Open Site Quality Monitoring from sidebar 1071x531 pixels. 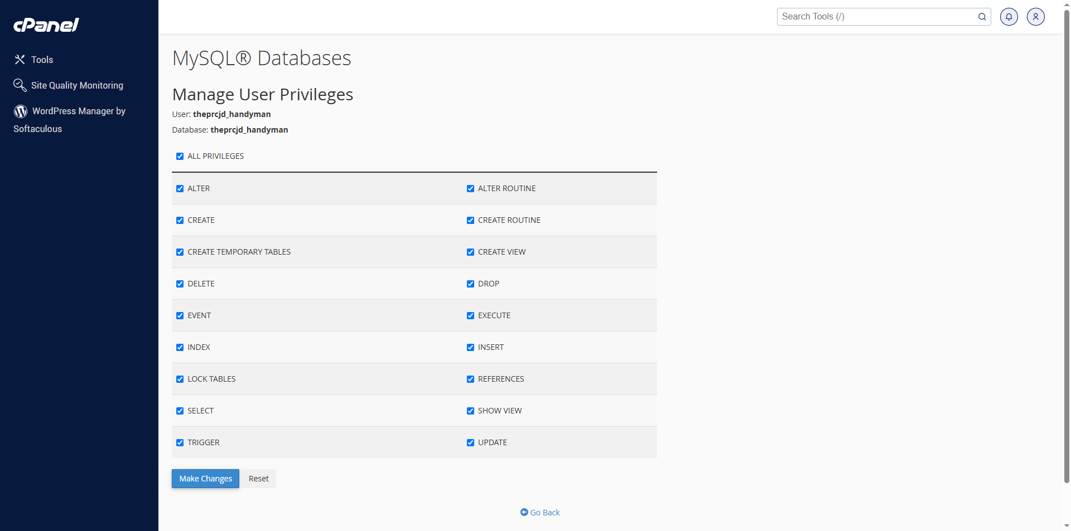[x=77, y=85]
